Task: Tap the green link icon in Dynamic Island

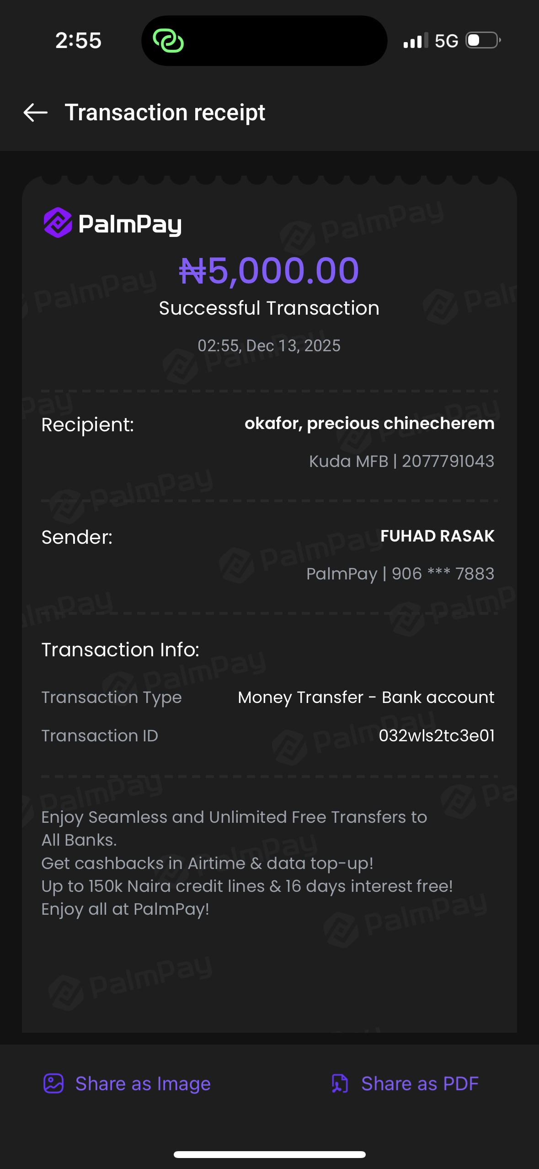Action: pos(168,41)
